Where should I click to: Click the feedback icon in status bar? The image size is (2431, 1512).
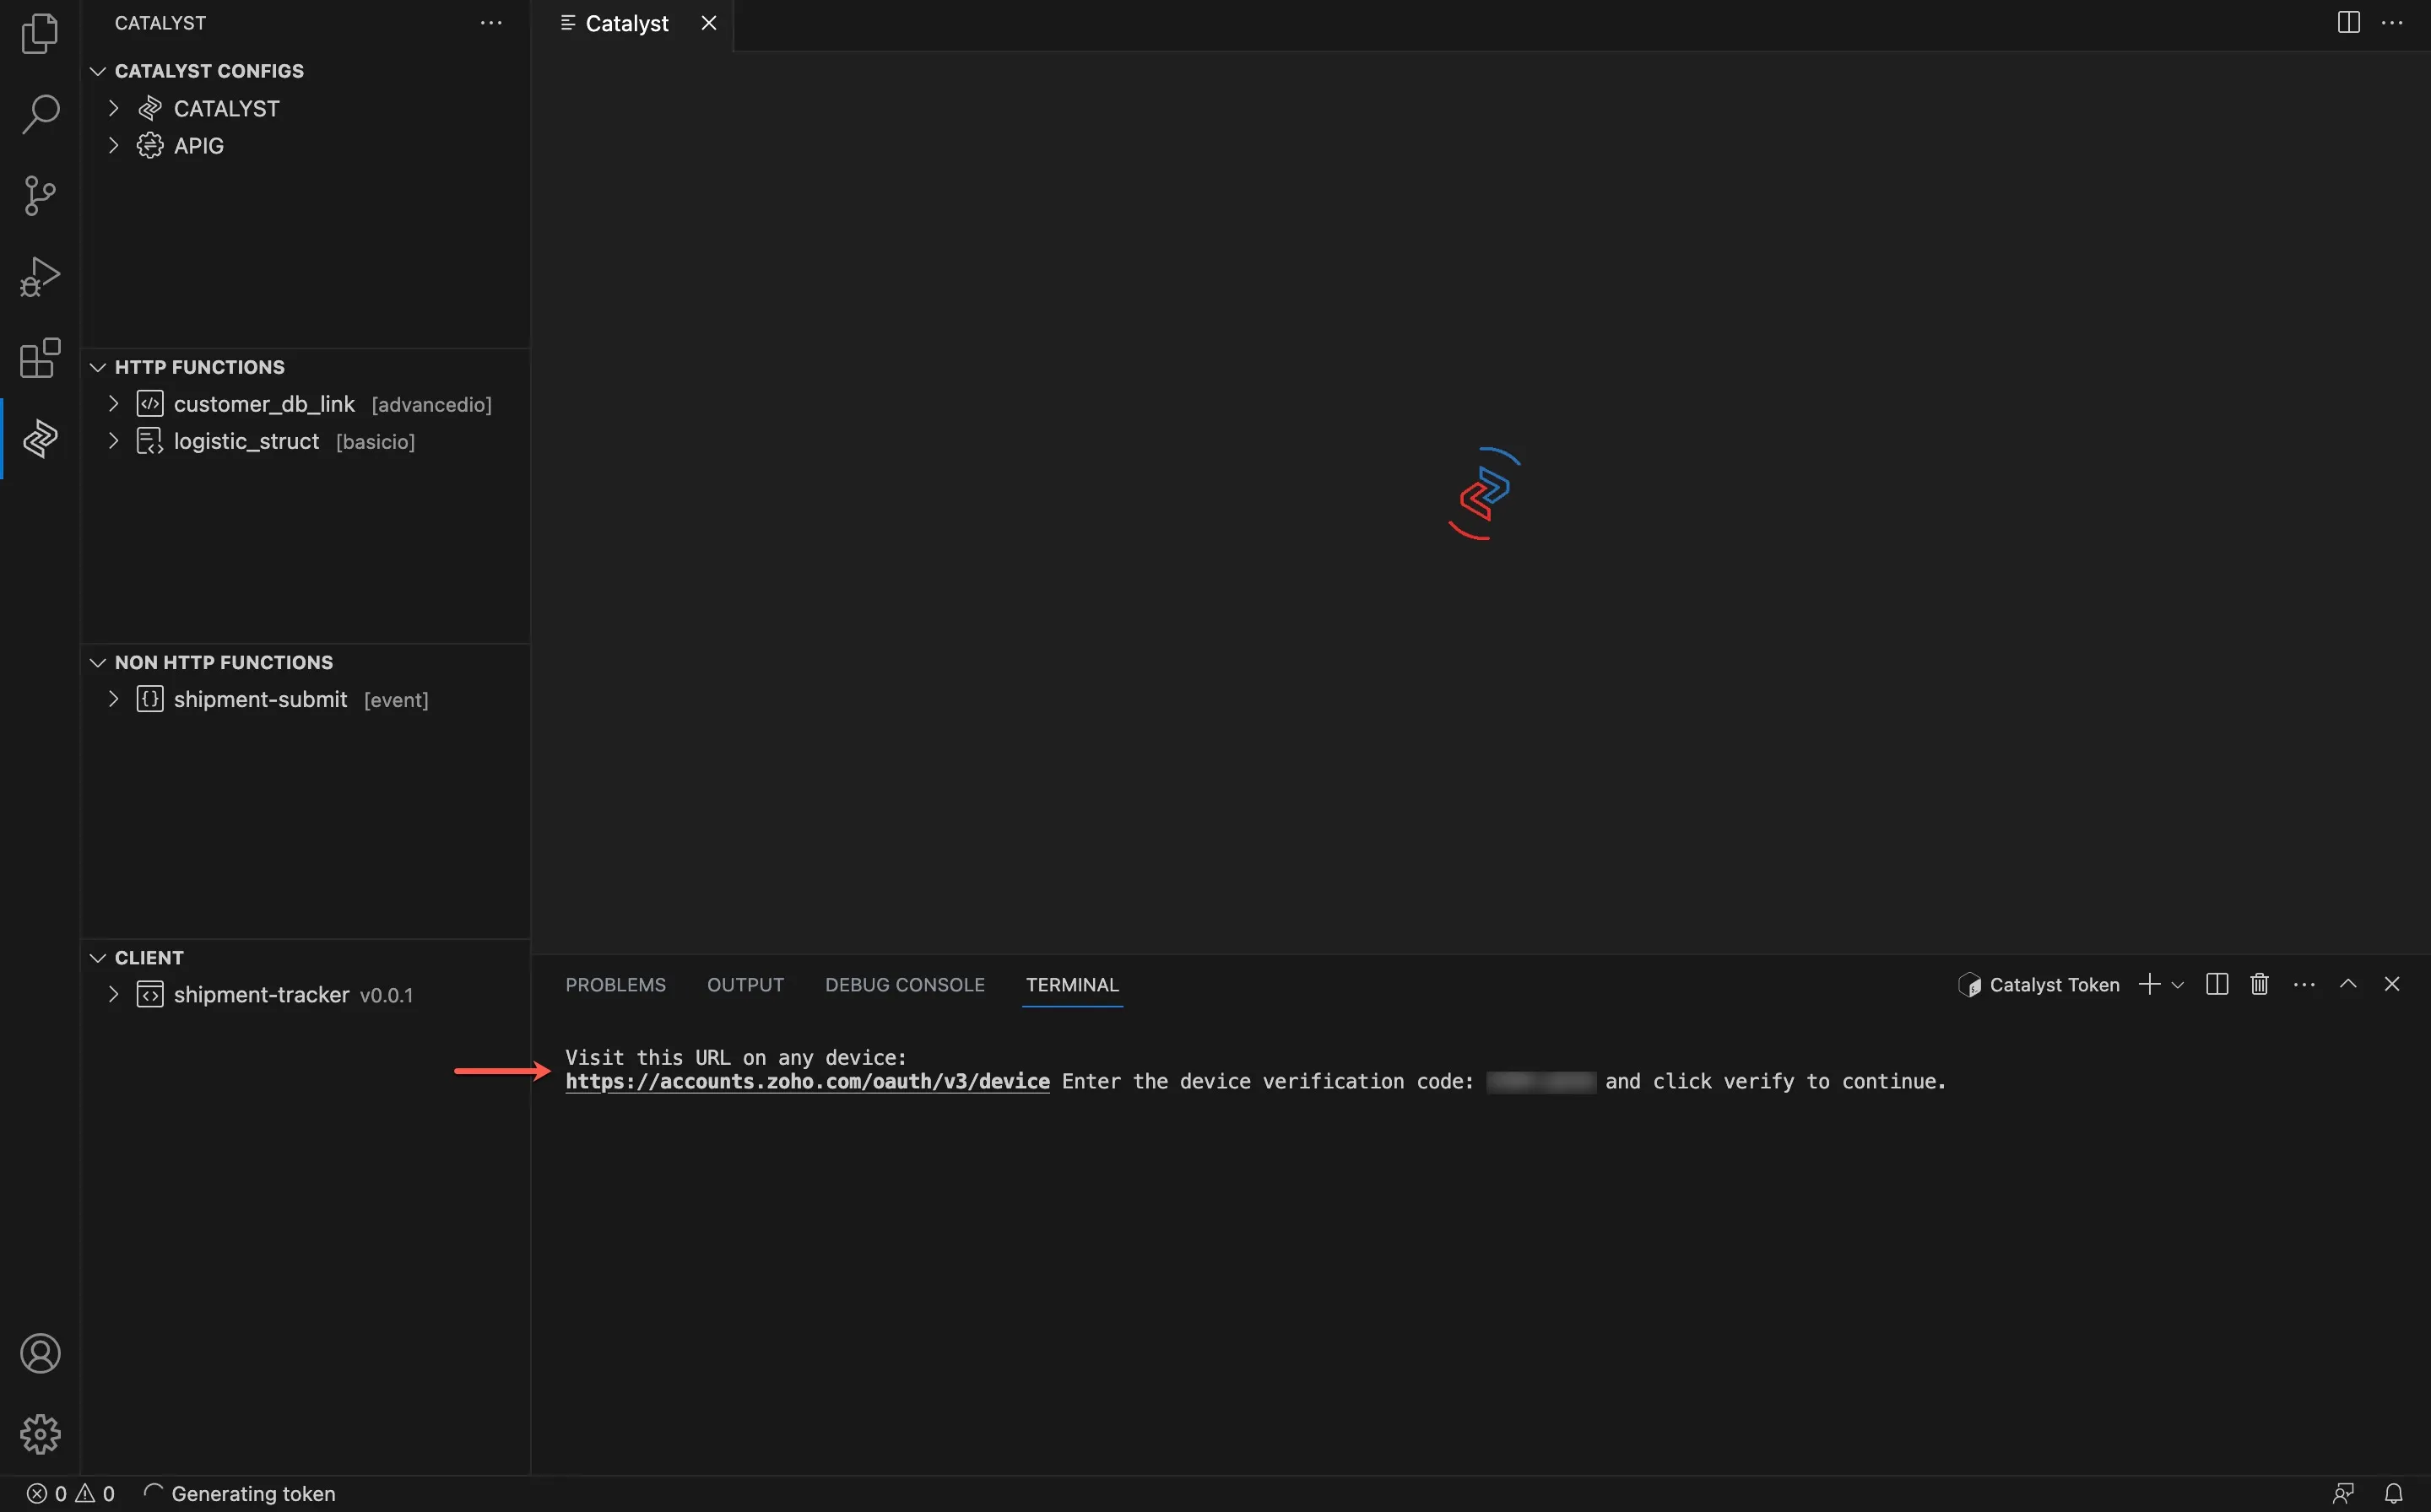[x=2343, y=1494]
